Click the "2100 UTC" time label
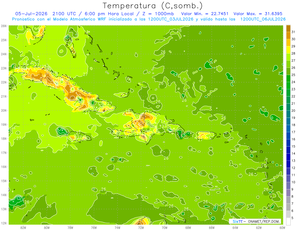 point(64,14)
